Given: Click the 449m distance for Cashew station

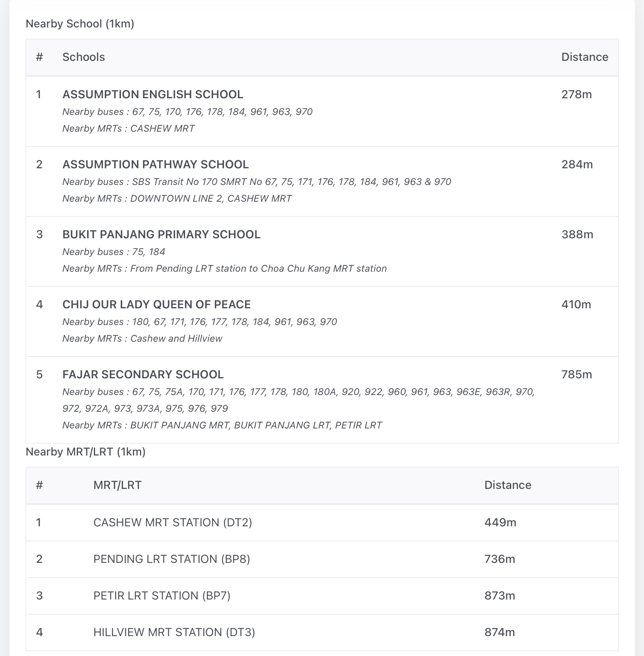Looking at the screenshot, I should tap(500, 523).
